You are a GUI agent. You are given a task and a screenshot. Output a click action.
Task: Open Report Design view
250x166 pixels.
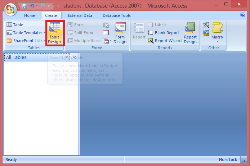(x=190, y=33)
